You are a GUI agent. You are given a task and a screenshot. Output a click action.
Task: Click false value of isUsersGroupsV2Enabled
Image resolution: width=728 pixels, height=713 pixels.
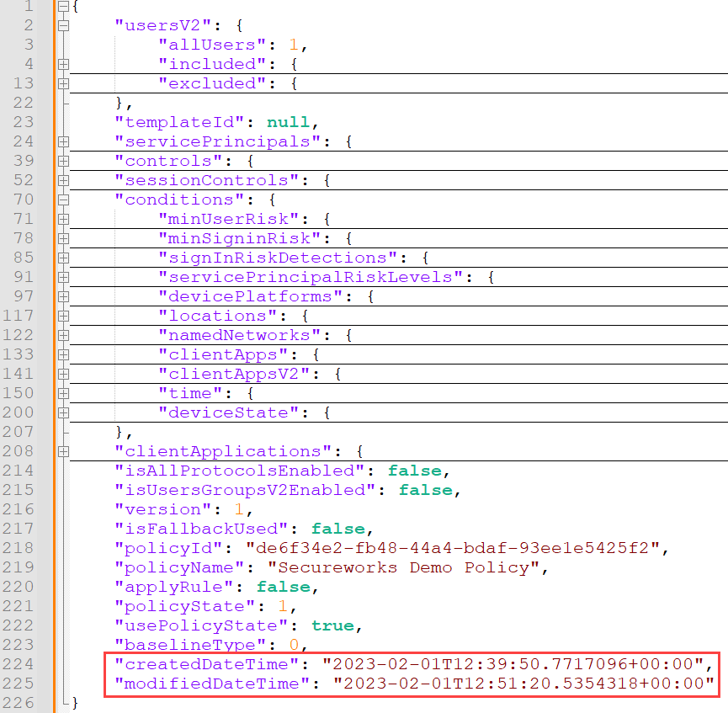tap(426, 490)
